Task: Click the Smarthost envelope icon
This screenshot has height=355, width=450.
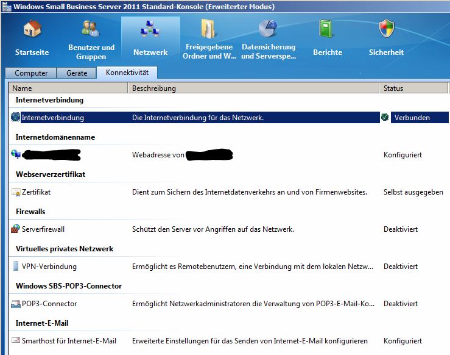Action: pyautogui.click(x=16, y=340)
